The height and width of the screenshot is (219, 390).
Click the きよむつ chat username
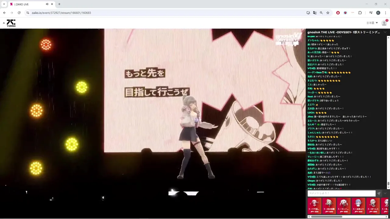click(312, 81)
